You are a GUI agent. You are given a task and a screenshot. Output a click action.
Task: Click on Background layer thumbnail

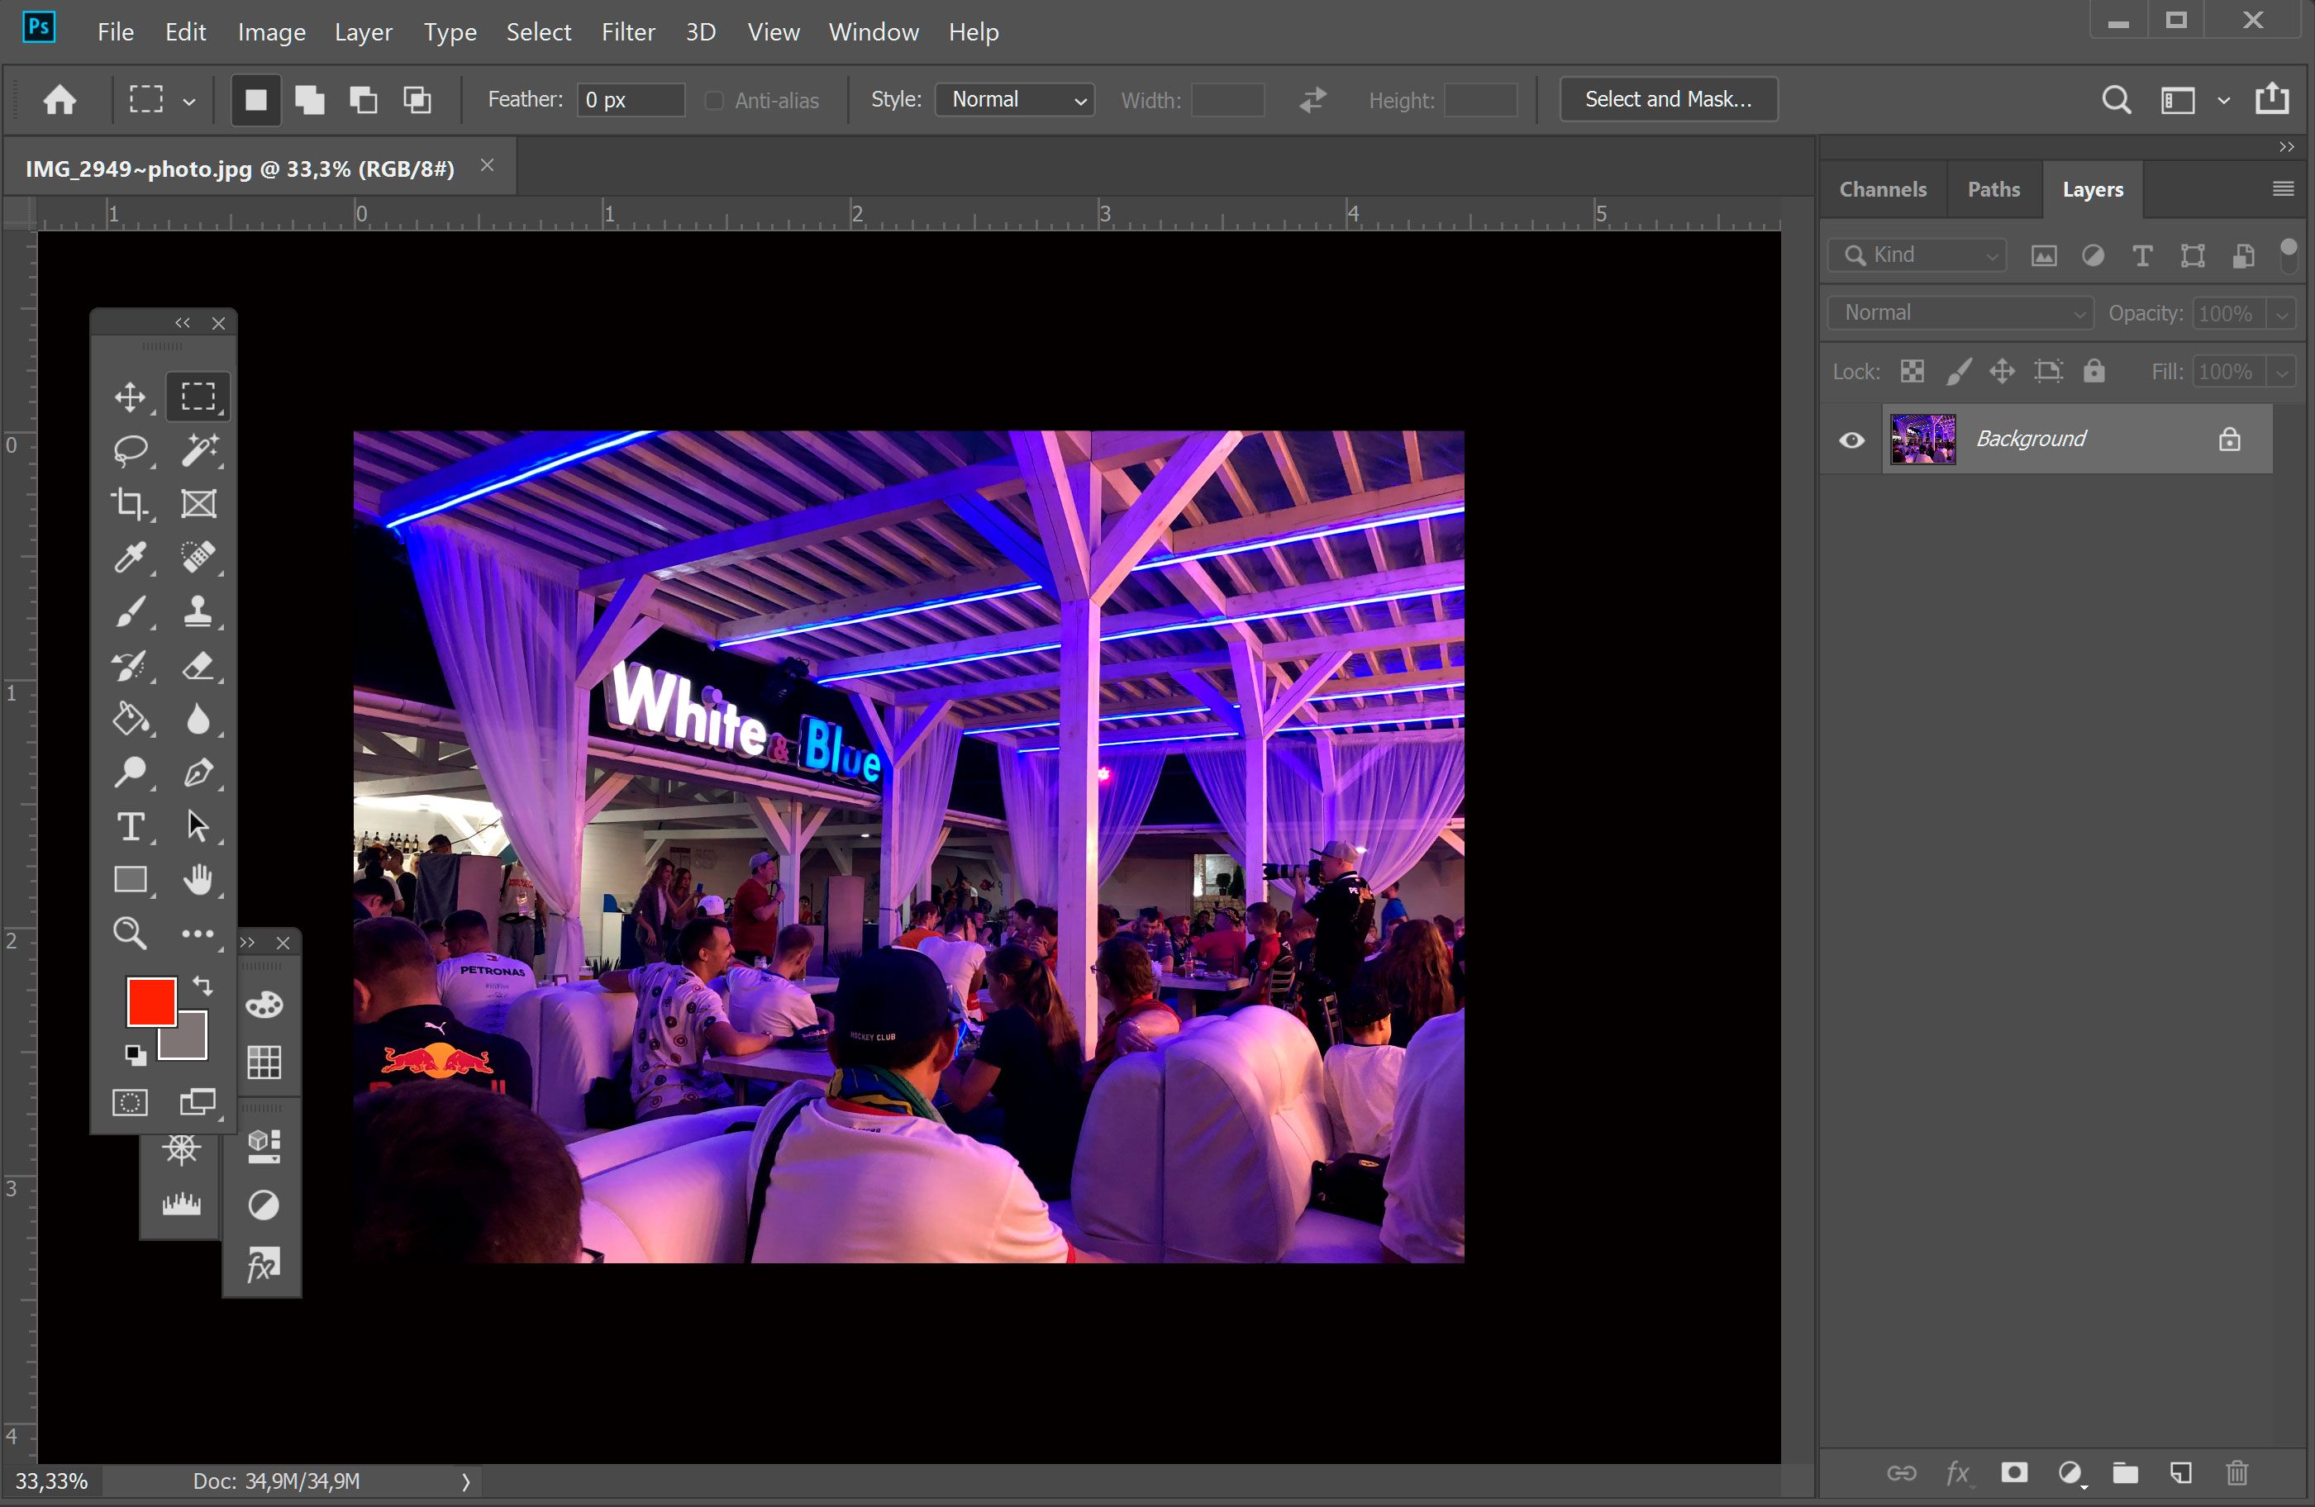pos(1922,439)
